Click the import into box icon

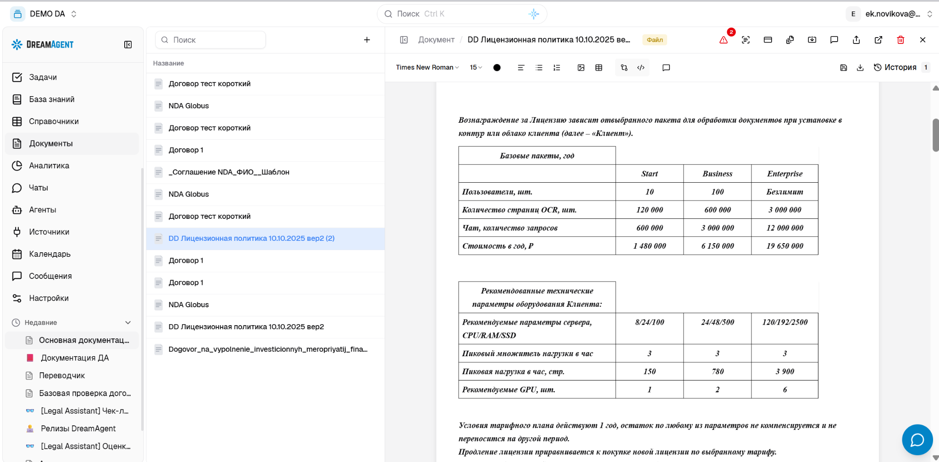[x=812, y=40]
